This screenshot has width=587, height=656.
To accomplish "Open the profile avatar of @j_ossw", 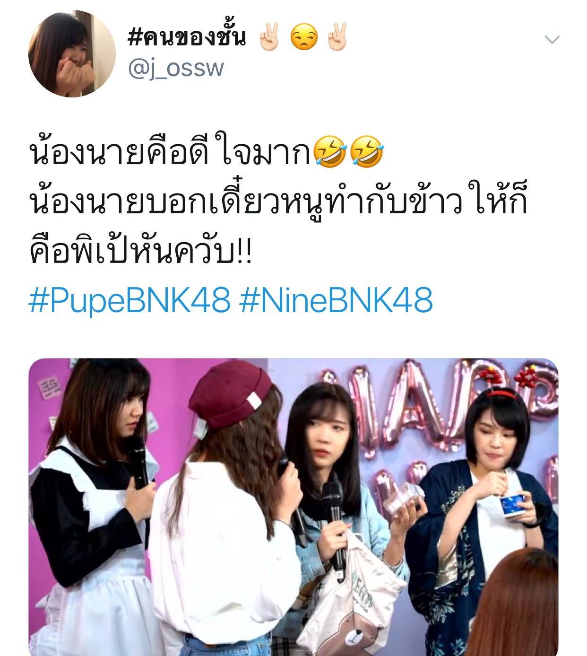I will 72,53.
